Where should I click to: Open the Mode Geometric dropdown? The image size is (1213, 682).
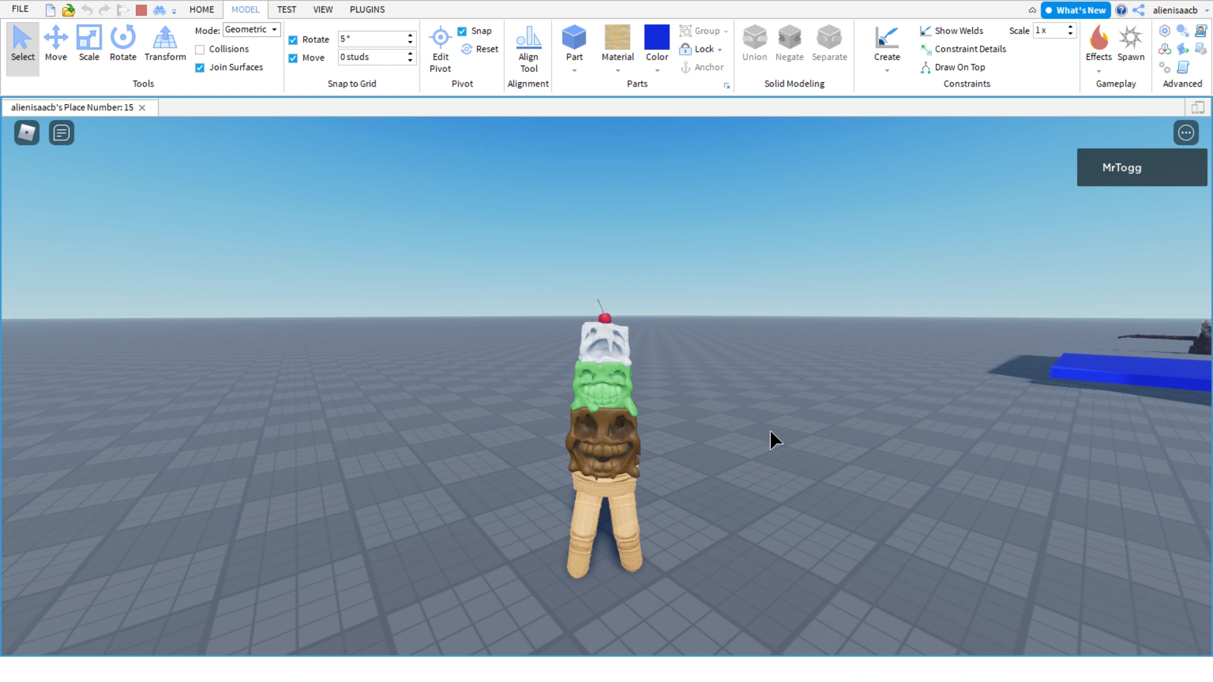coord(251,30)
